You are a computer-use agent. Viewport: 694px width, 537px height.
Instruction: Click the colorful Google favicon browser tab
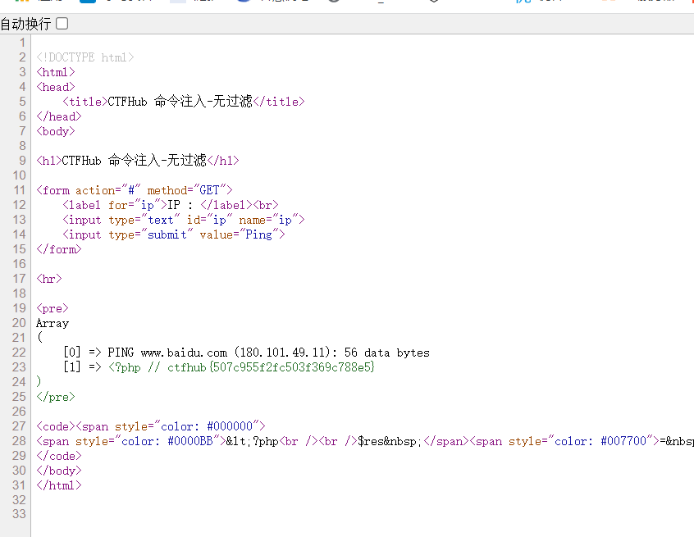(21, 4)
